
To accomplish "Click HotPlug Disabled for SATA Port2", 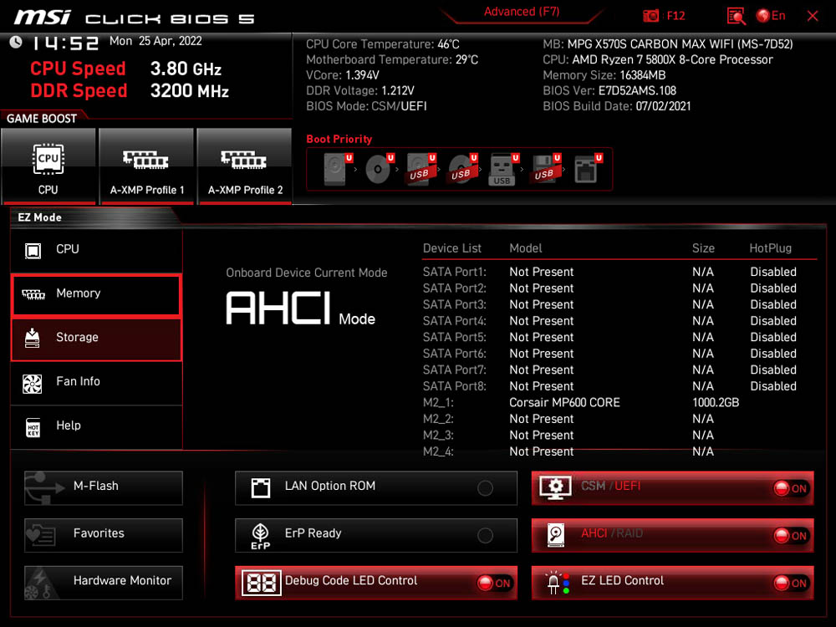I will pos(773,288).
